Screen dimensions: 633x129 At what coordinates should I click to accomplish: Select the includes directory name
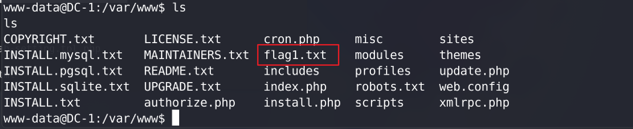pos(292,71)
